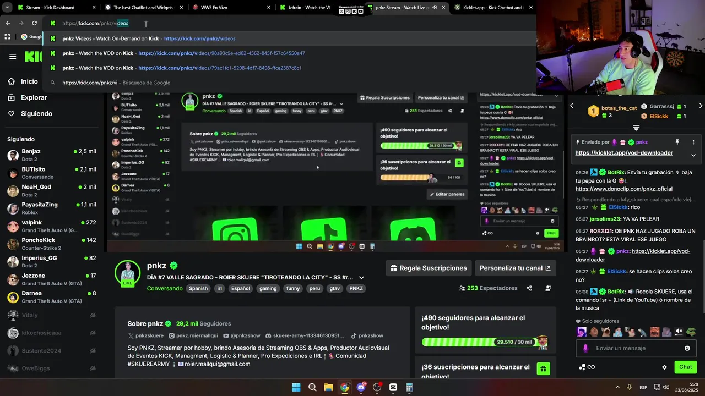Open the pnkzshow TikTok link

(367, 335)
